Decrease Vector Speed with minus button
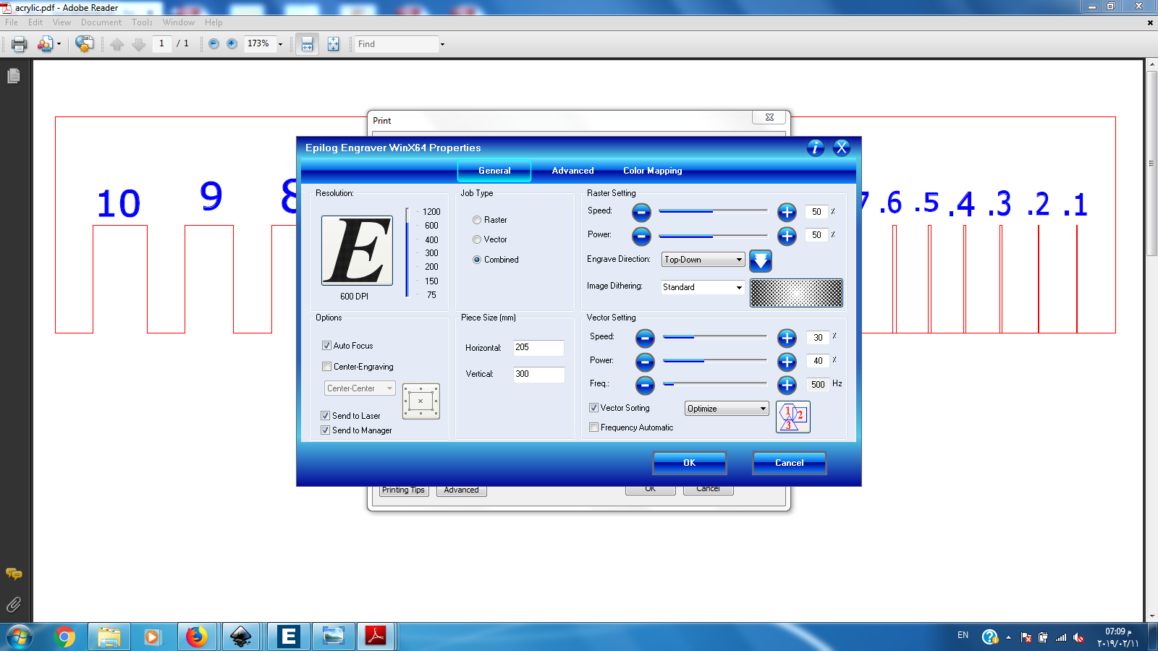The width and height of the screenshot is (1158, 651). [645, 338]
